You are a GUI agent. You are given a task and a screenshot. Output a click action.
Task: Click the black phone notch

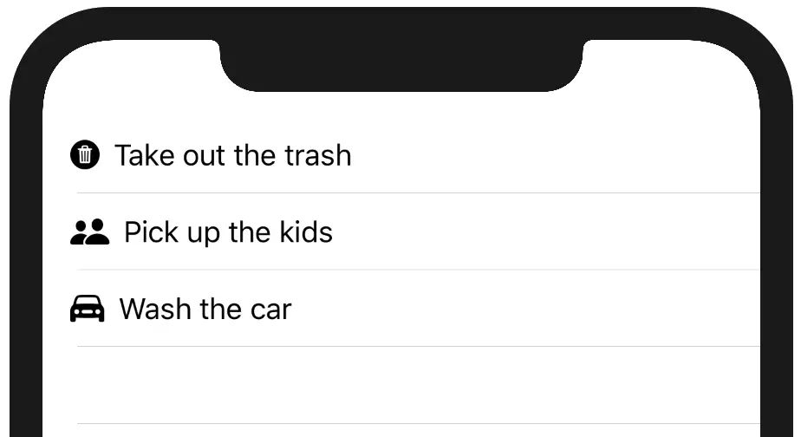pyautogui.click(x=401, y=64)
